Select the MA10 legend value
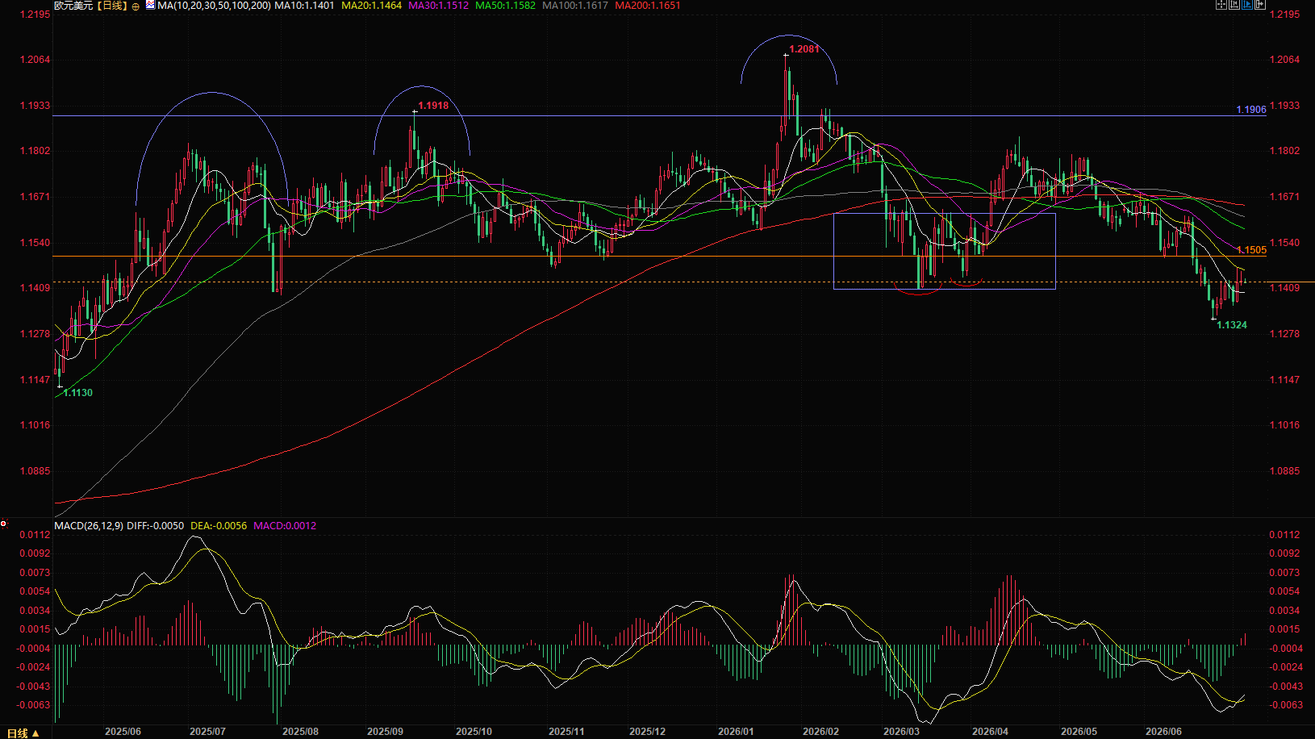Viewport: 1315px width, 739px height. coord(304,6)
